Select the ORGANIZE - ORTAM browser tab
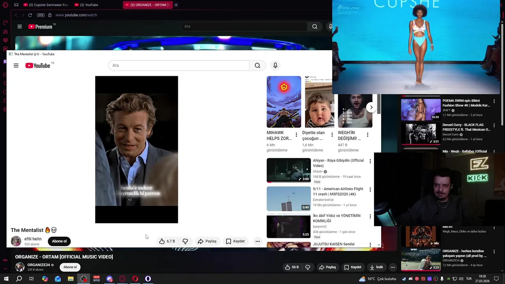Image resolution: width=505 pixels, height=284 pixels. [148, 5]
